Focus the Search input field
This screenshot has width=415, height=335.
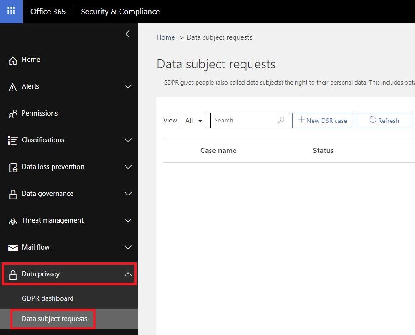(x=249, y=121)
